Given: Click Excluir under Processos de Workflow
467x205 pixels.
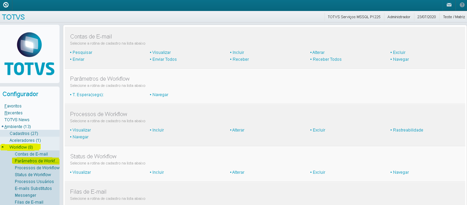Looking at the screenshot, I should pos(319,130).
